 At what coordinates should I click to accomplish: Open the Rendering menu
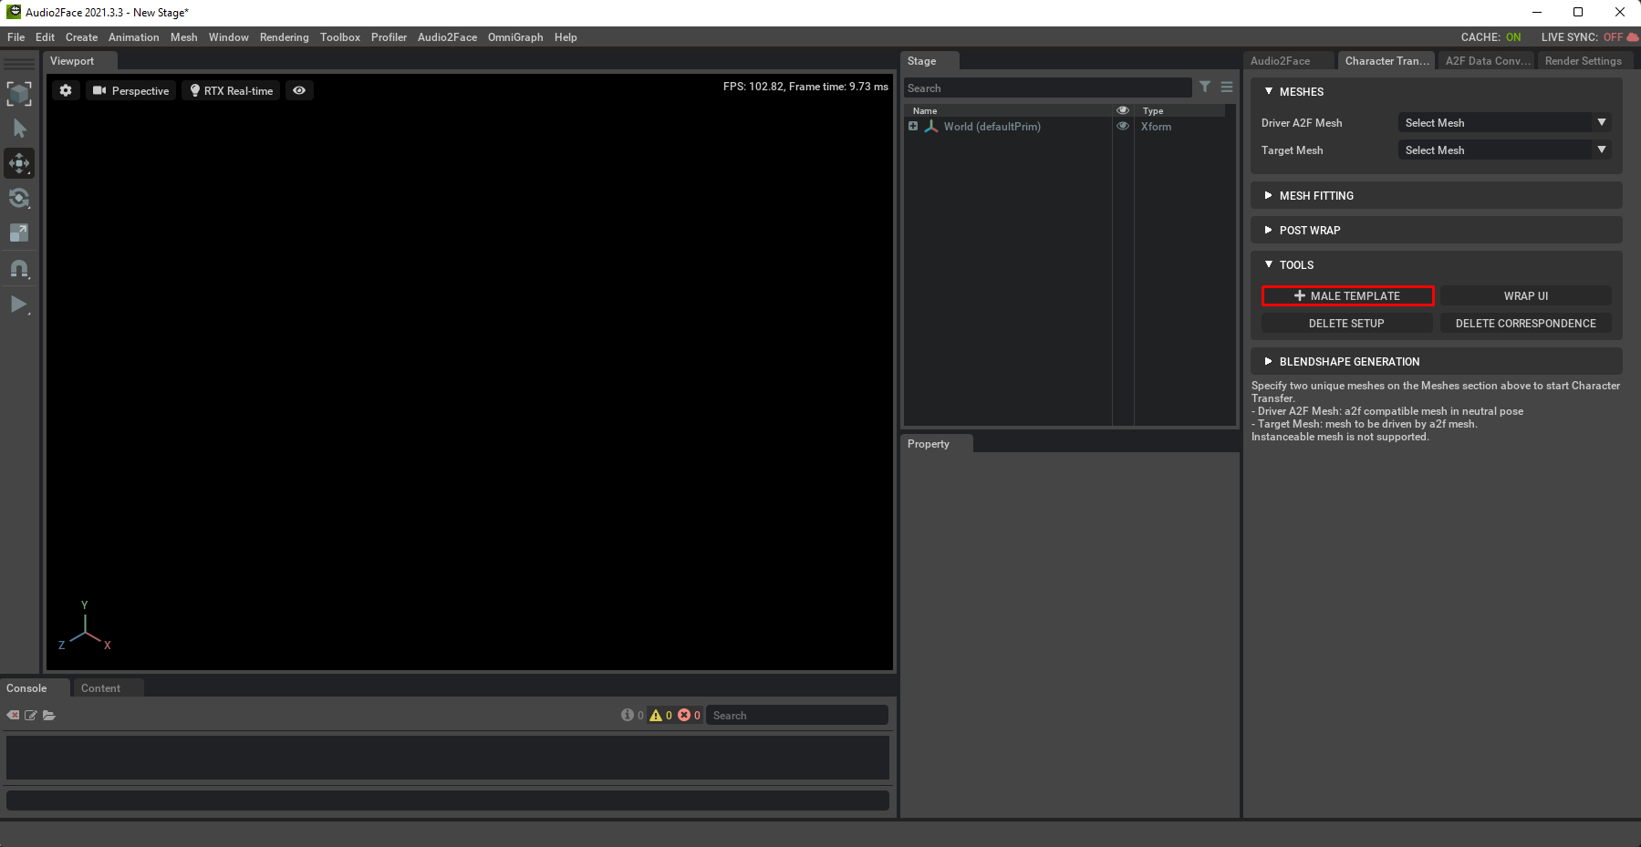click(284, 37)
